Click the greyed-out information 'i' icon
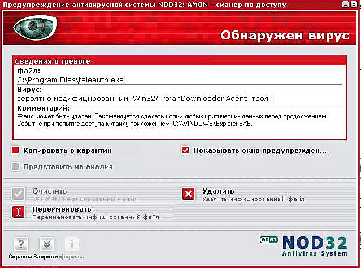 [x=71, y=244]
